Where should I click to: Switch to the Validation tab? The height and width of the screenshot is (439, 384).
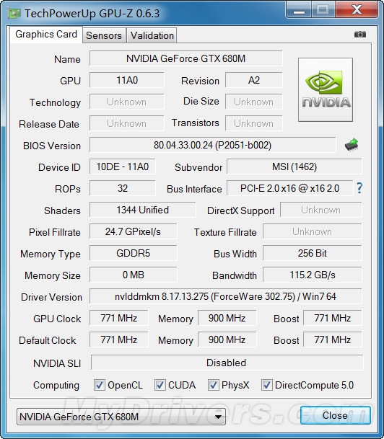(x=152, y=35)
